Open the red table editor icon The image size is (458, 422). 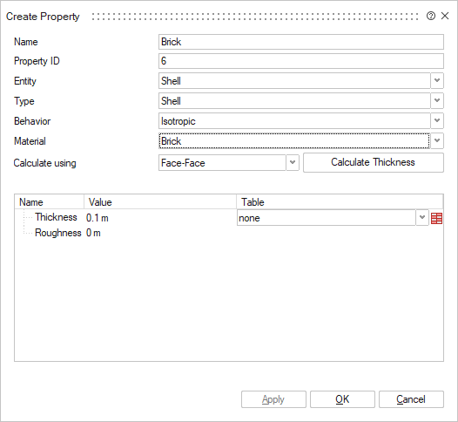pos(436,218)
